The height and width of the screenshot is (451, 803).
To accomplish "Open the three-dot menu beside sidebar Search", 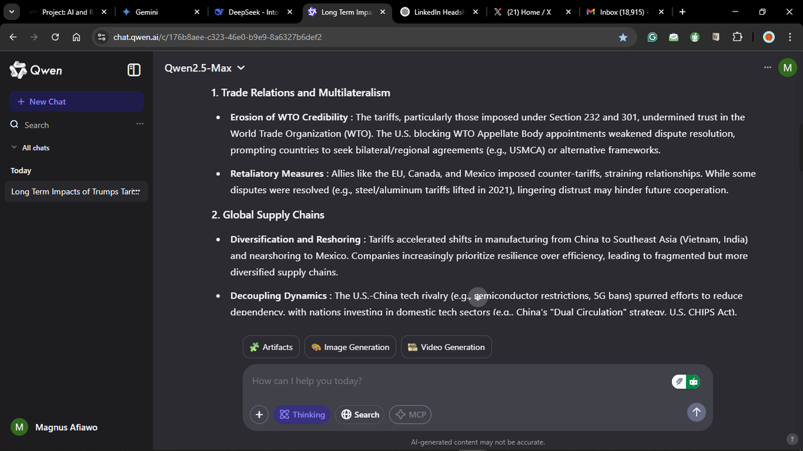I will click(139, 124).
